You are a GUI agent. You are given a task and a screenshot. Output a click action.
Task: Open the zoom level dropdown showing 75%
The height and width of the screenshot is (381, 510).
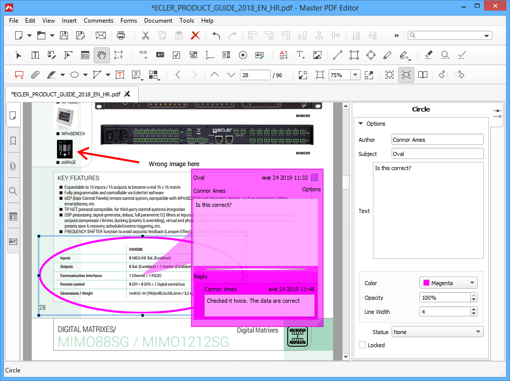[x=356, y=74]
